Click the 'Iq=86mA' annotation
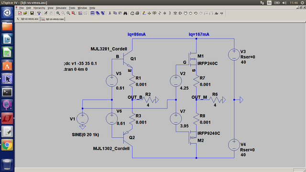Viewport: 306px width, 172px height. [137, 34]
